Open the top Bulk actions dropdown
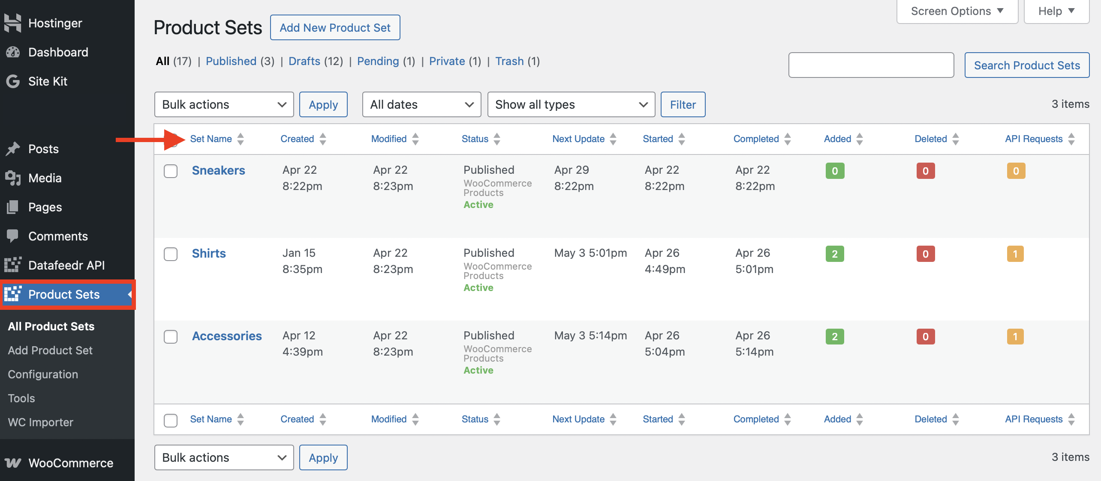The width and height of the screenshot is (1101, 481). 224,104
